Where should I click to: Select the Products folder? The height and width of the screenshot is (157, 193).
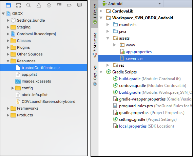pos(25,115)
